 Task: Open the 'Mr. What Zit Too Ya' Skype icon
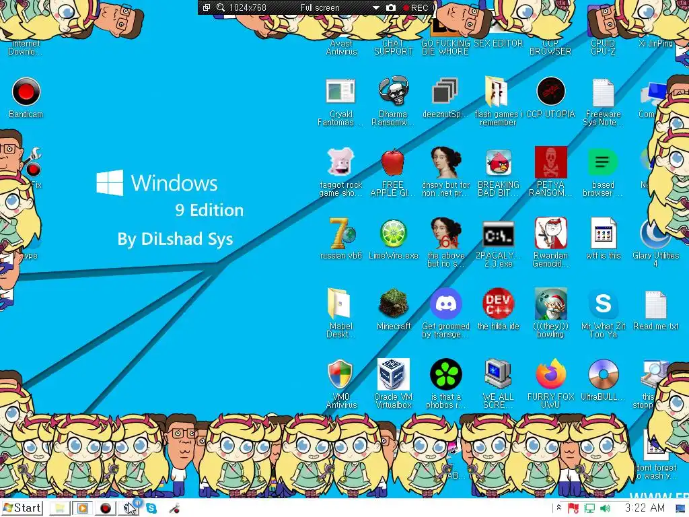603,304
